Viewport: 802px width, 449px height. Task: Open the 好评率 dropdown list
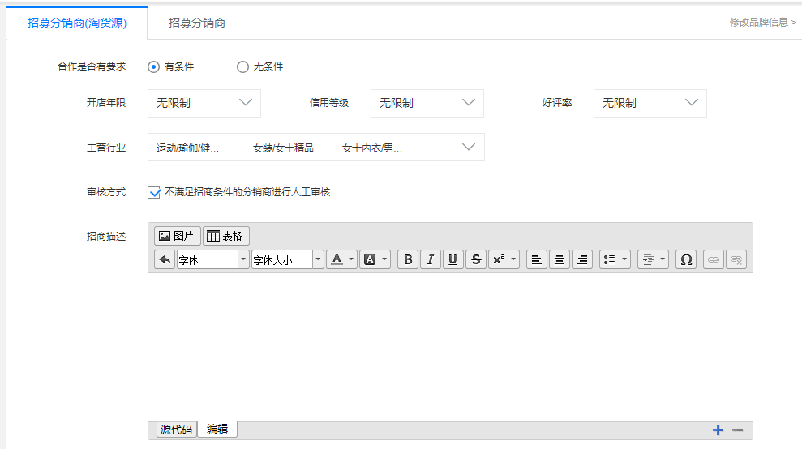click(650, 103)
